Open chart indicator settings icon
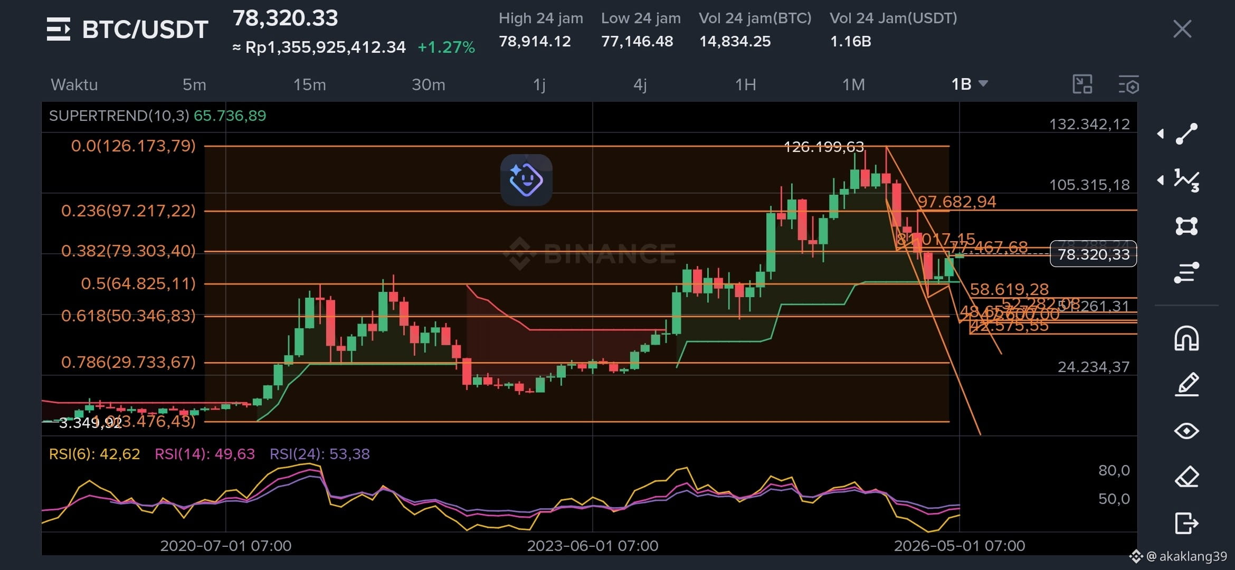1235x570 pixels. [1129, 85]
